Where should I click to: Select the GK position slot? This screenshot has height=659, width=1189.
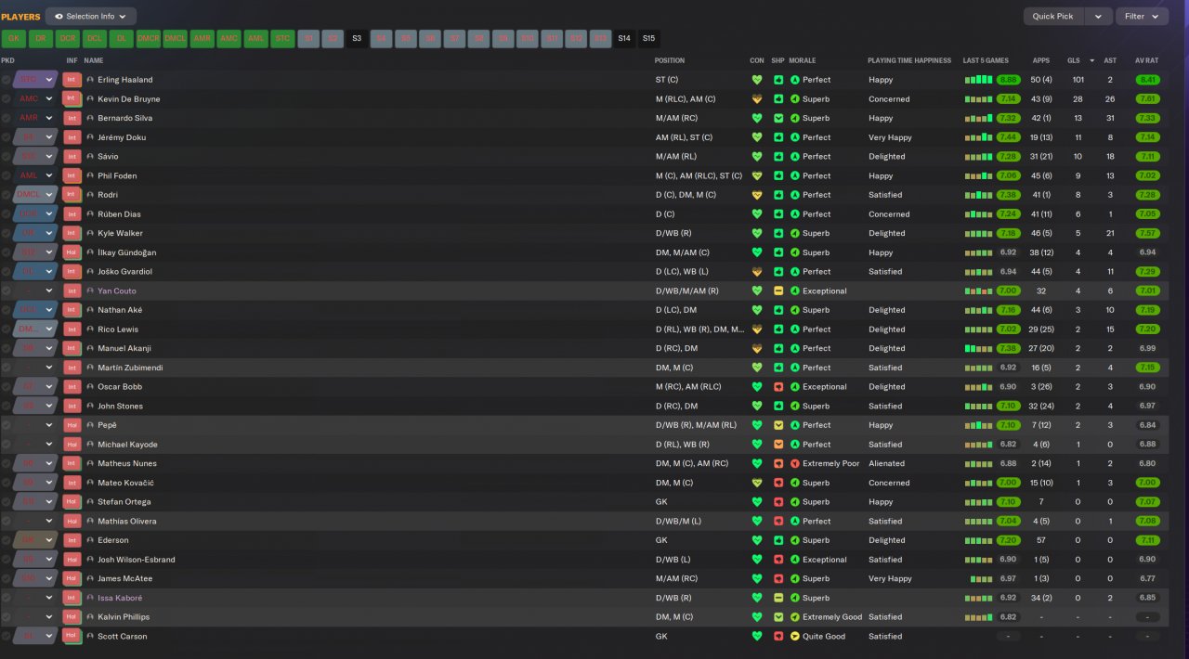(14, 39)
